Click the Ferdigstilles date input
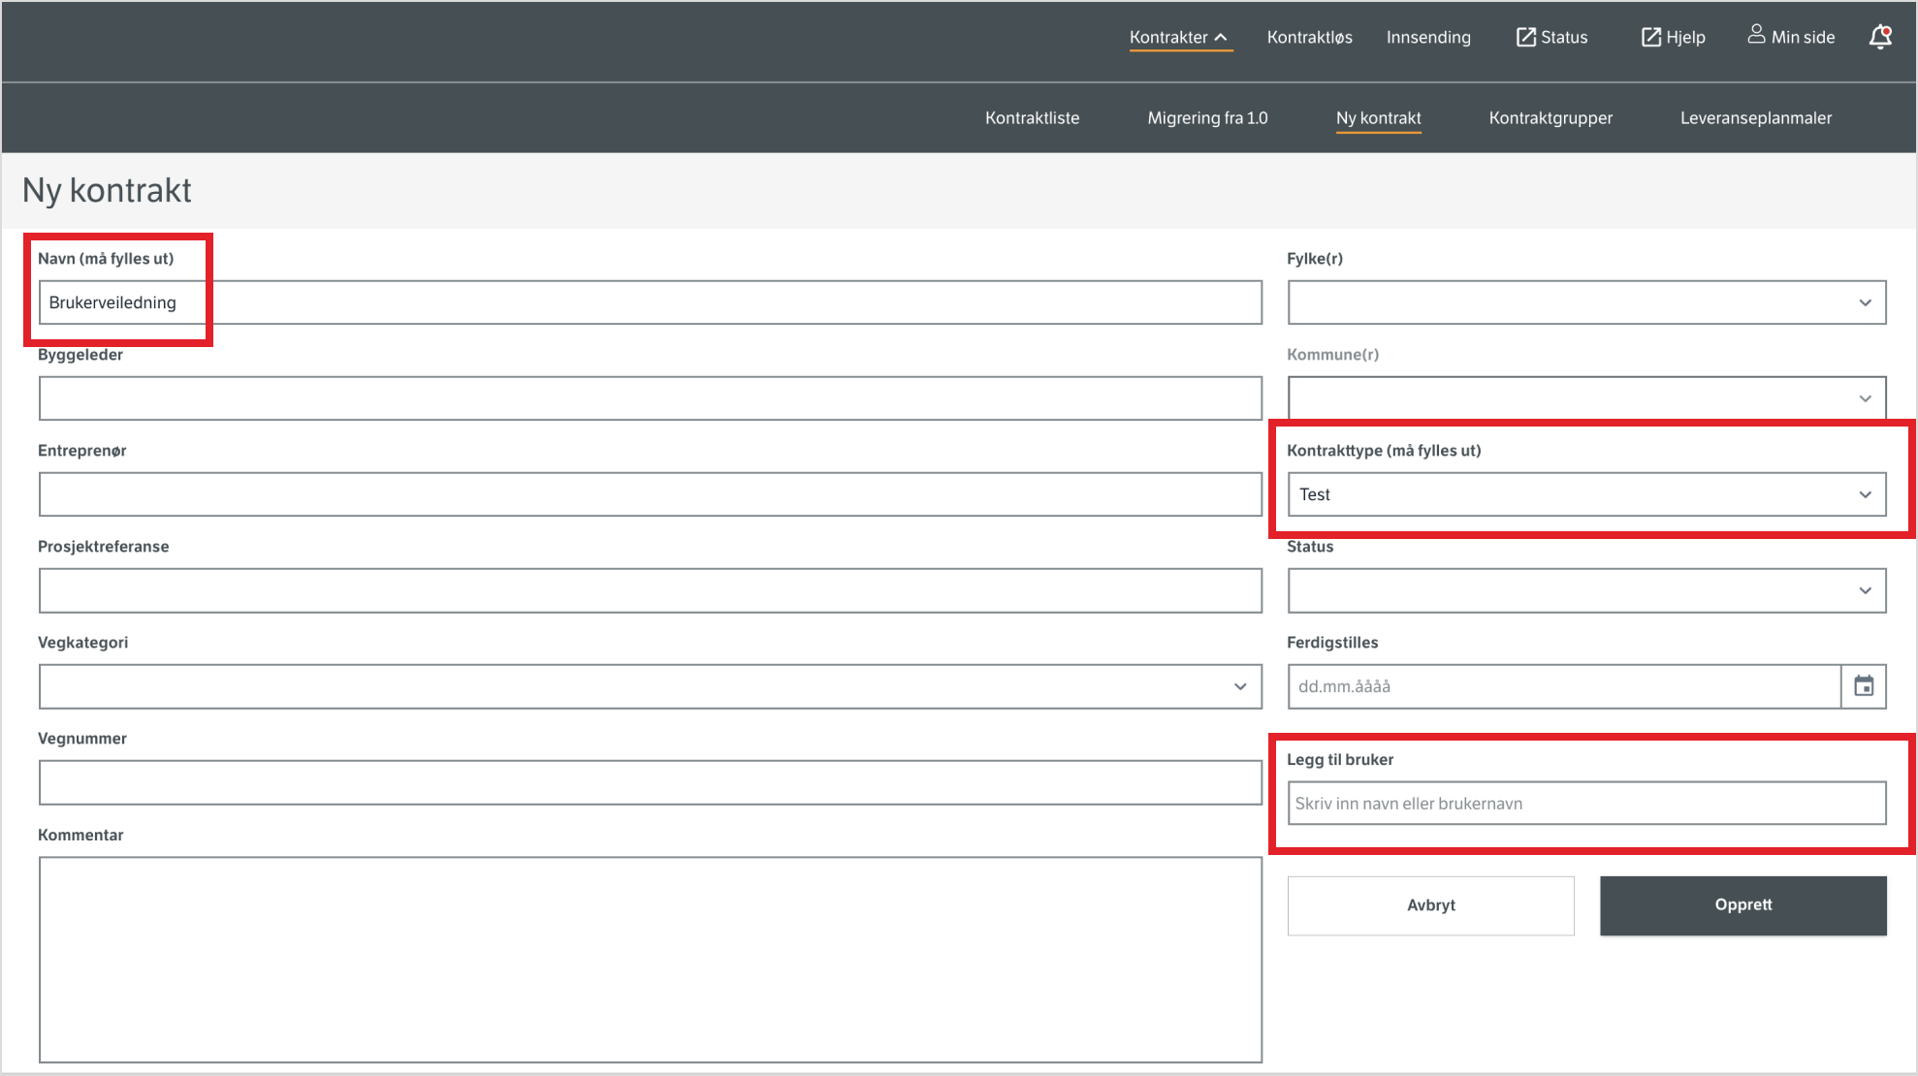 [x=1564, y=686]
